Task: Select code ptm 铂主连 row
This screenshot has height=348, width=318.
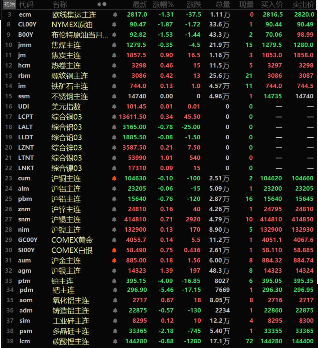Action: click(x=160, y=281)
